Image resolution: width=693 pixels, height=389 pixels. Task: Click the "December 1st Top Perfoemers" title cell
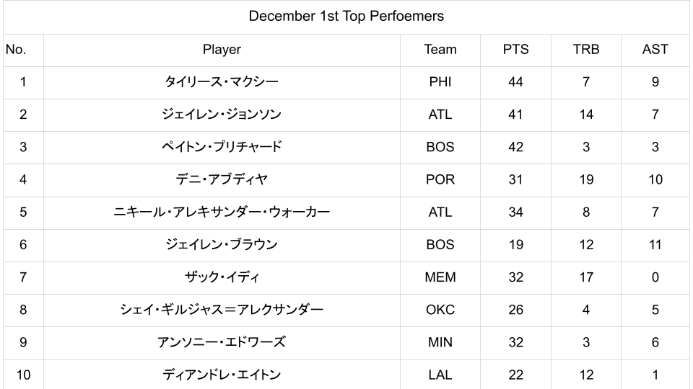pyautogui.click(x=346, y=16)
